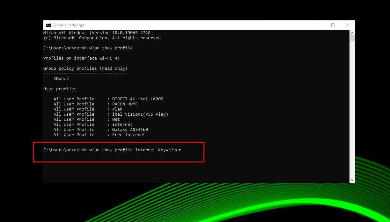The height and width of the screenshot is (222, 390).
Task: Click the Galaxy A033160 profile name
Action: 130,129
